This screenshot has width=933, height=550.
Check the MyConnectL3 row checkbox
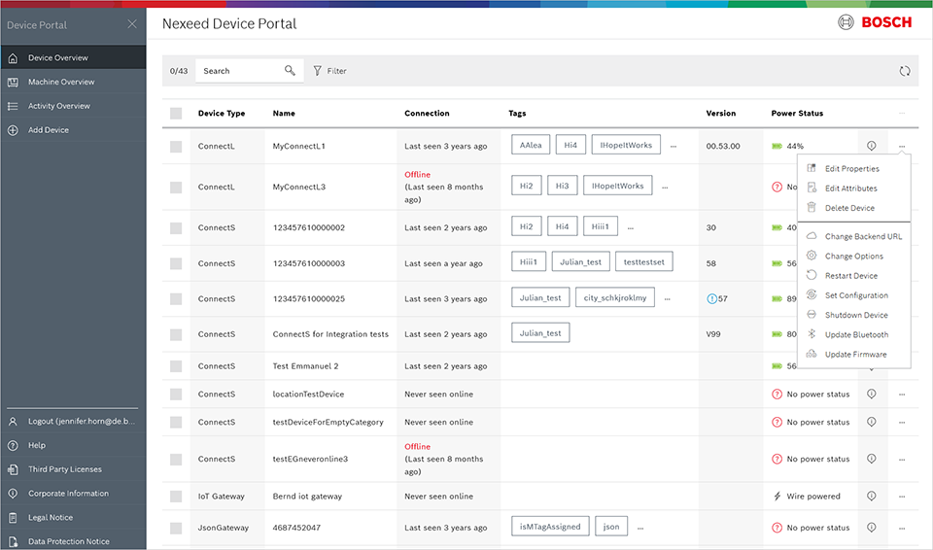coord(176,187)
